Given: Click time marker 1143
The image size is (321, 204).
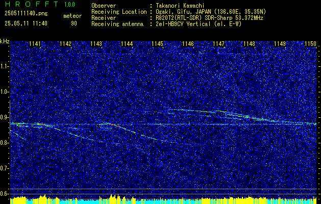Looking at the screenshot, I should pos(96,43).
